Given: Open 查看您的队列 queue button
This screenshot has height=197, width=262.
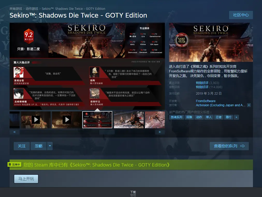Looking at the screenshot, I should (x=229, y=146).
